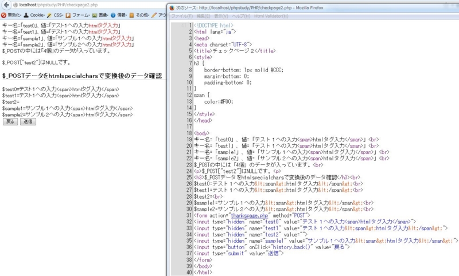Image resolution: width=459 pixels, height=276 pixels.
Task: Follow the thankspage.php link in source
Action: [250, 215]
